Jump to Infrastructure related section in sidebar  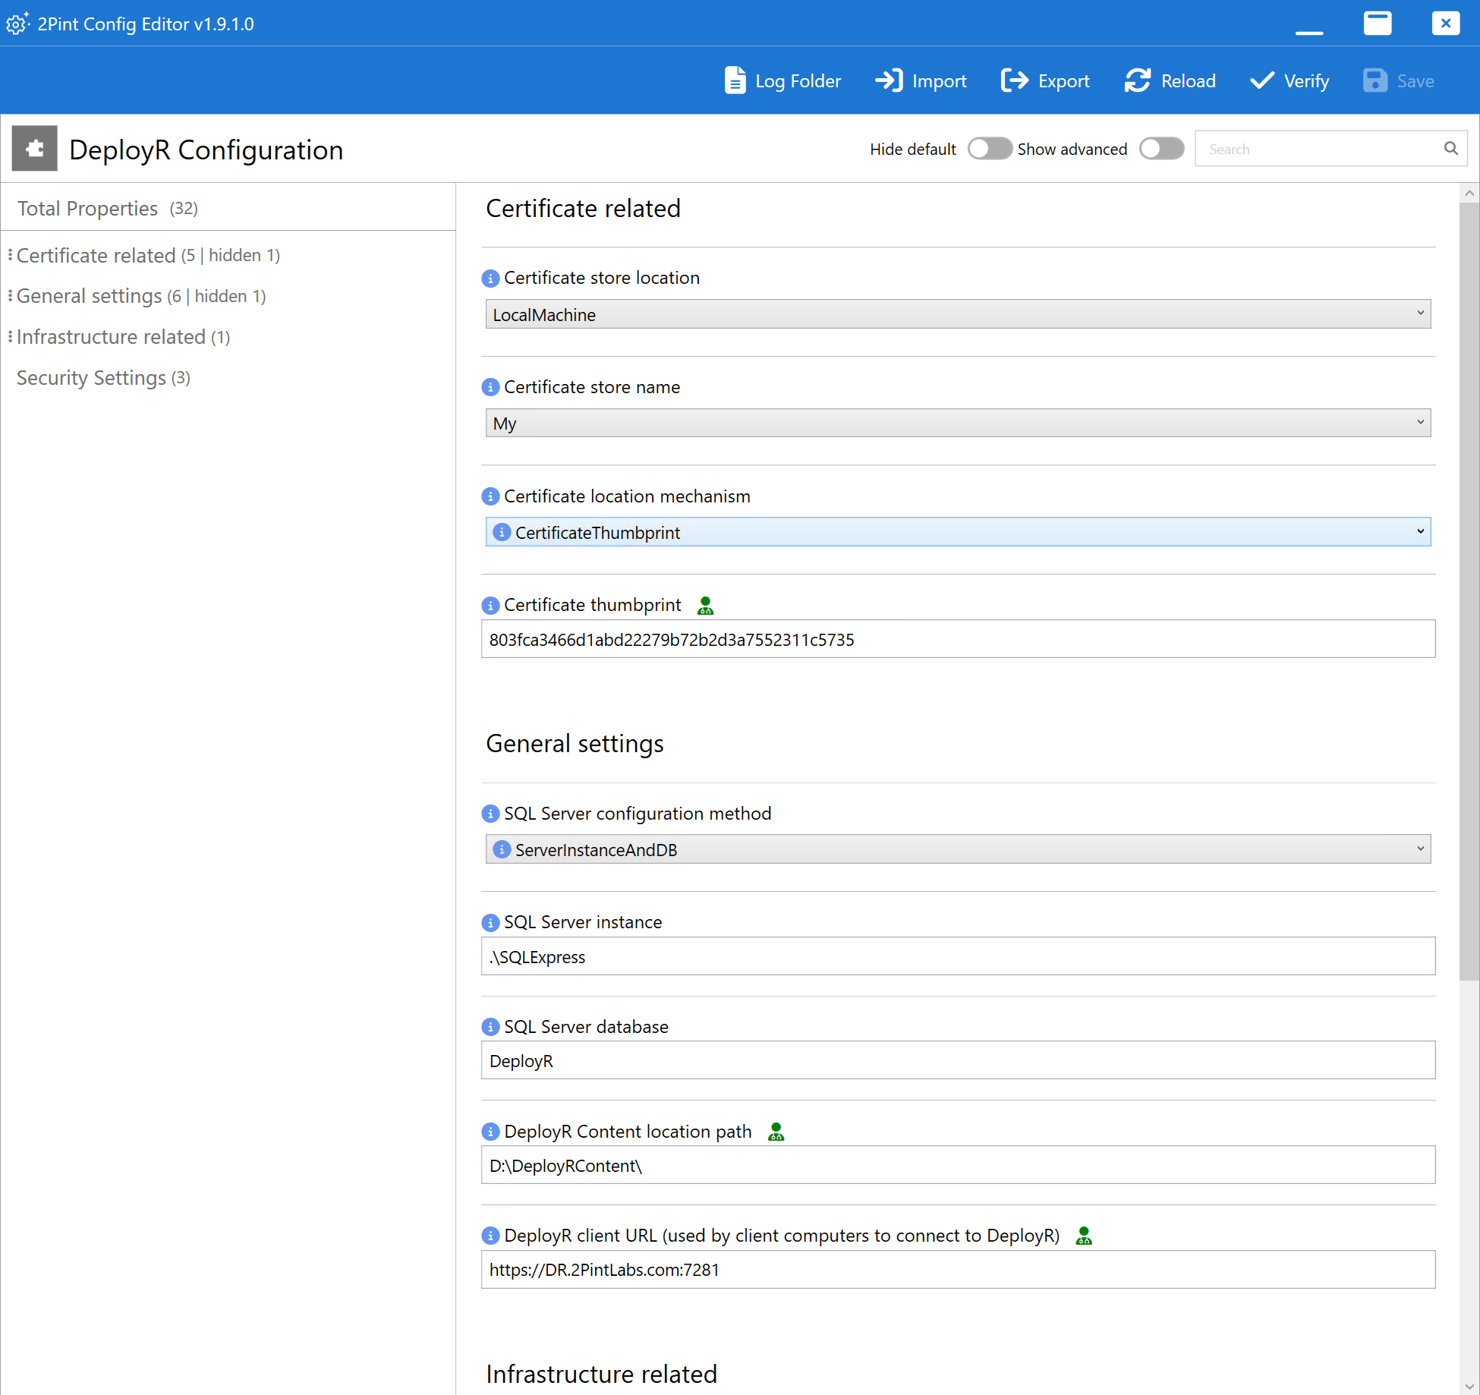111,337
